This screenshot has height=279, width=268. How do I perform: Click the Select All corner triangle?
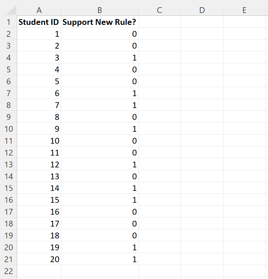coord(9,10)
